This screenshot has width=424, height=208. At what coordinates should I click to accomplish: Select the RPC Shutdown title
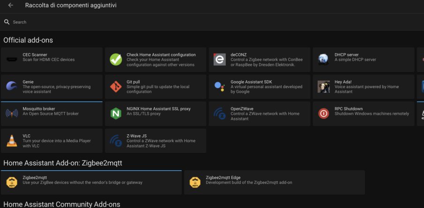[x=349, y=109]
